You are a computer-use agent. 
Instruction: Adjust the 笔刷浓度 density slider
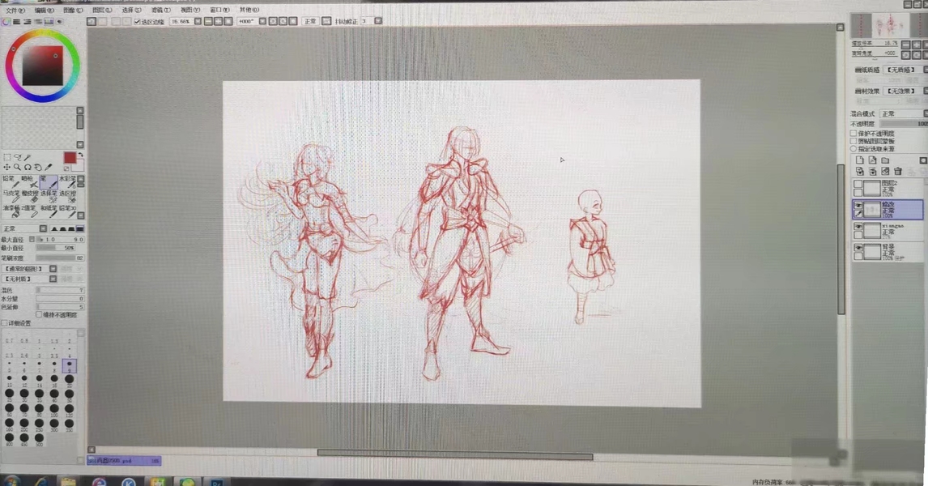tap(61, 258)
